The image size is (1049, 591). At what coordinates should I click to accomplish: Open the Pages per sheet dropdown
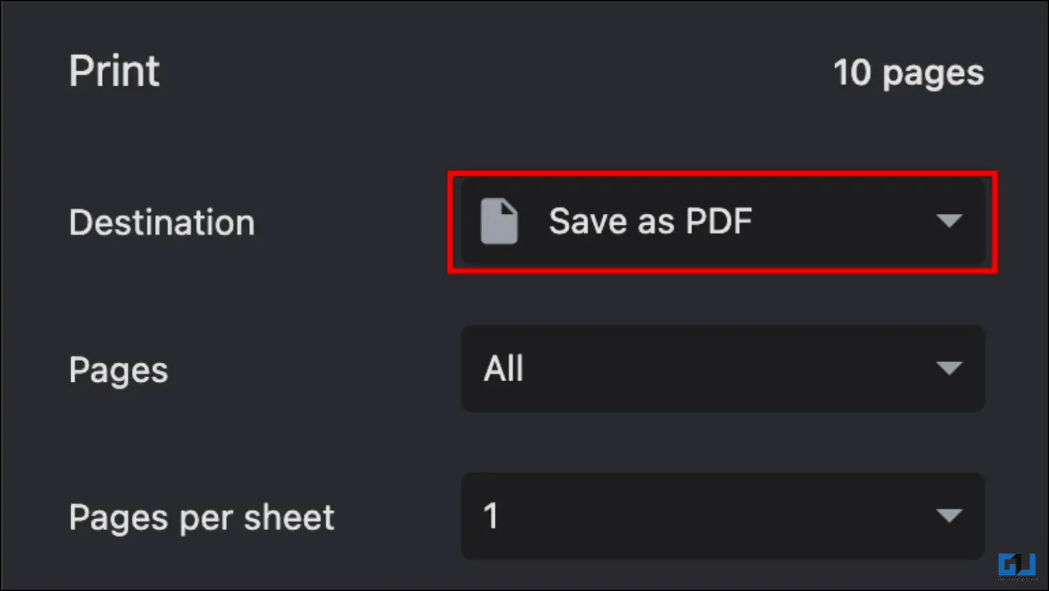723,516
